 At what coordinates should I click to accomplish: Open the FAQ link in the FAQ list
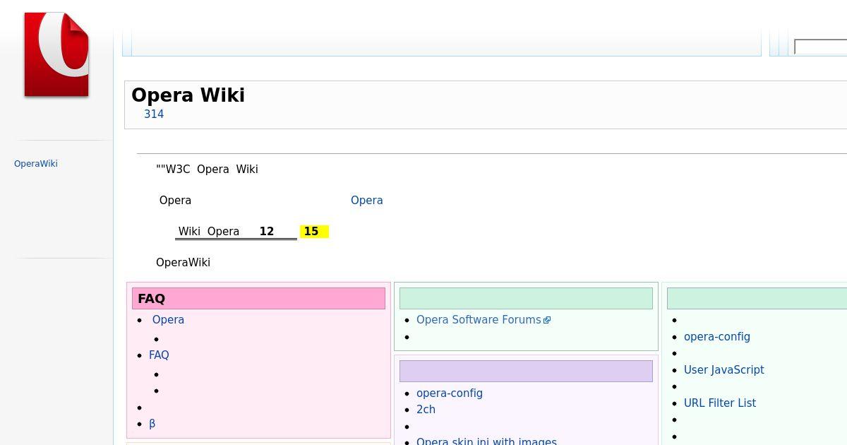[159, 355]
